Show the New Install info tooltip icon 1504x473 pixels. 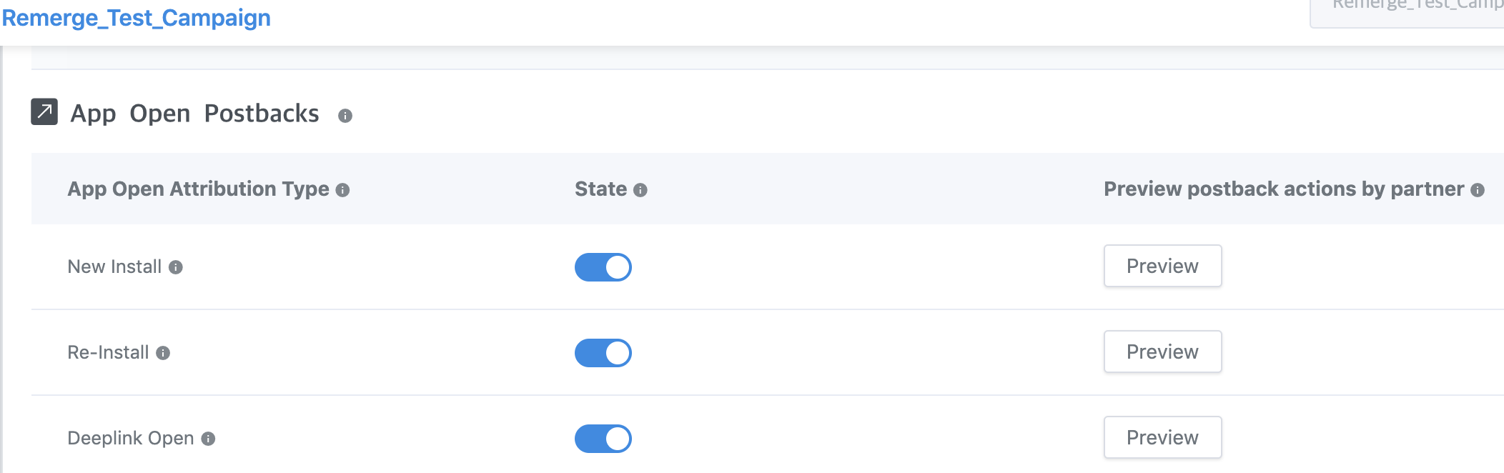(x=176, y=267)
